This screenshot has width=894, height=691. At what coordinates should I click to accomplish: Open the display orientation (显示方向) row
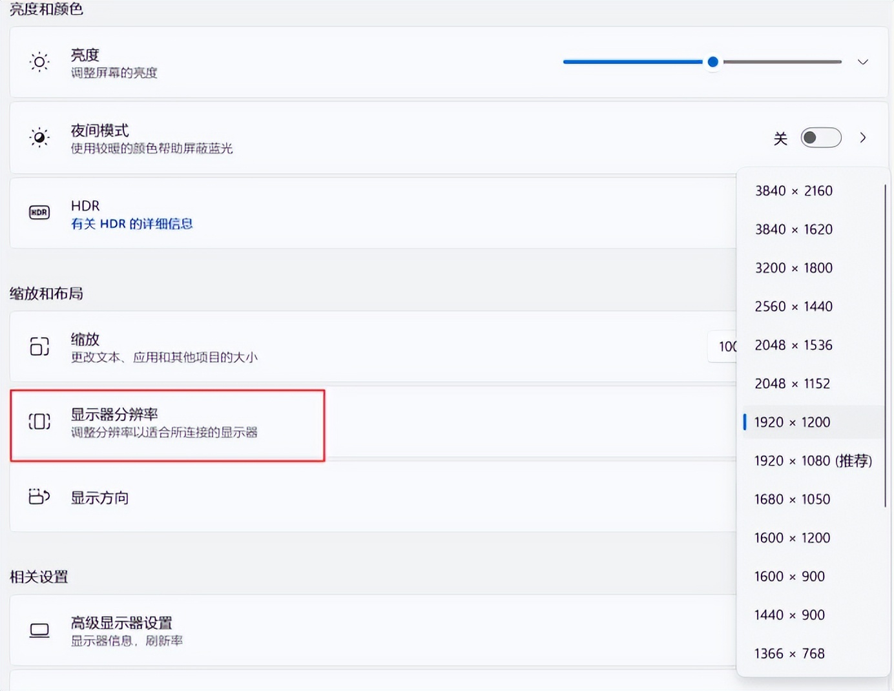click(x=373, y=497)
